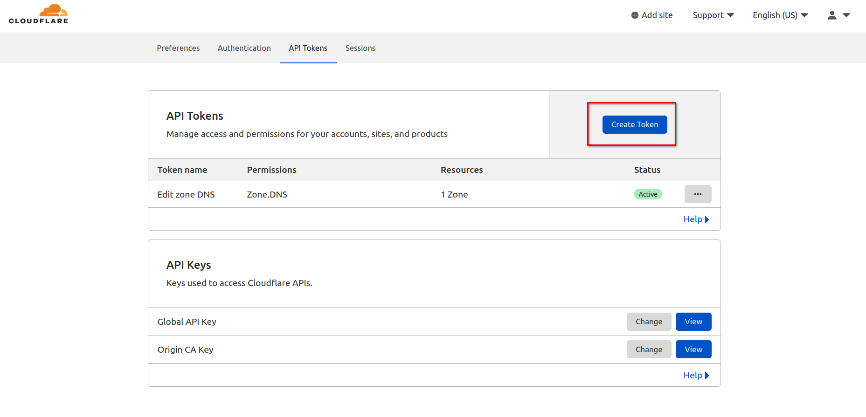This screenshot has height=417, width=866.
Task: Change the Global API Key
Action: (649, 321)
